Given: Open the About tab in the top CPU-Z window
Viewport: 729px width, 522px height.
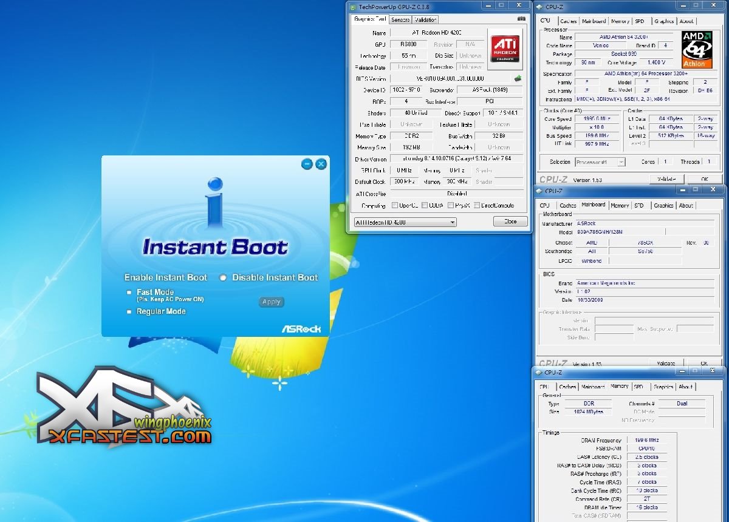Looking at the screenshot, I should click(686, 21).
